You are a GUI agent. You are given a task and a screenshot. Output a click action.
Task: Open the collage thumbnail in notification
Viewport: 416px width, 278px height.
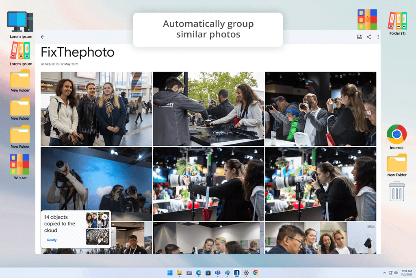97,220
